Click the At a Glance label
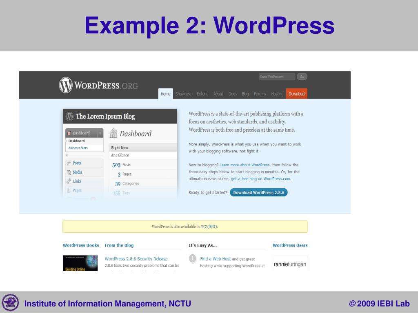The height and width of the screenshot is (313, 418). point(120,155)
